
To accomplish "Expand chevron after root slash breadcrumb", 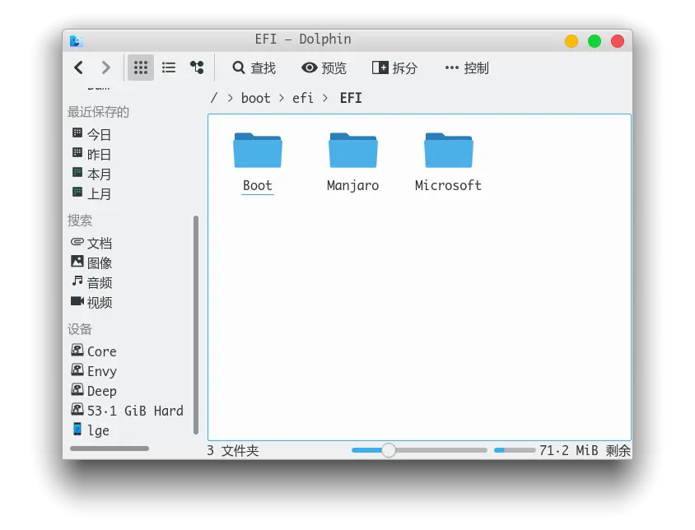I will [230, 99].
